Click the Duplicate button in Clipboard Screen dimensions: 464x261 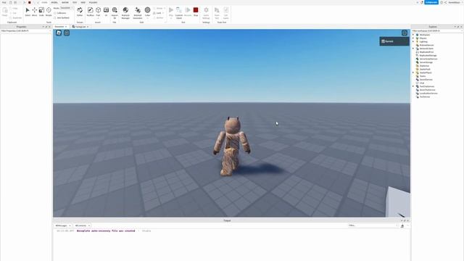pos(16,17)
